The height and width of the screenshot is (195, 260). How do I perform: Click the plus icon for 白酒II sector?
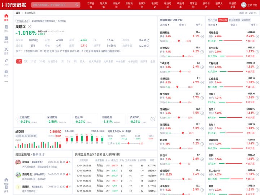click(x=257, y=113)
